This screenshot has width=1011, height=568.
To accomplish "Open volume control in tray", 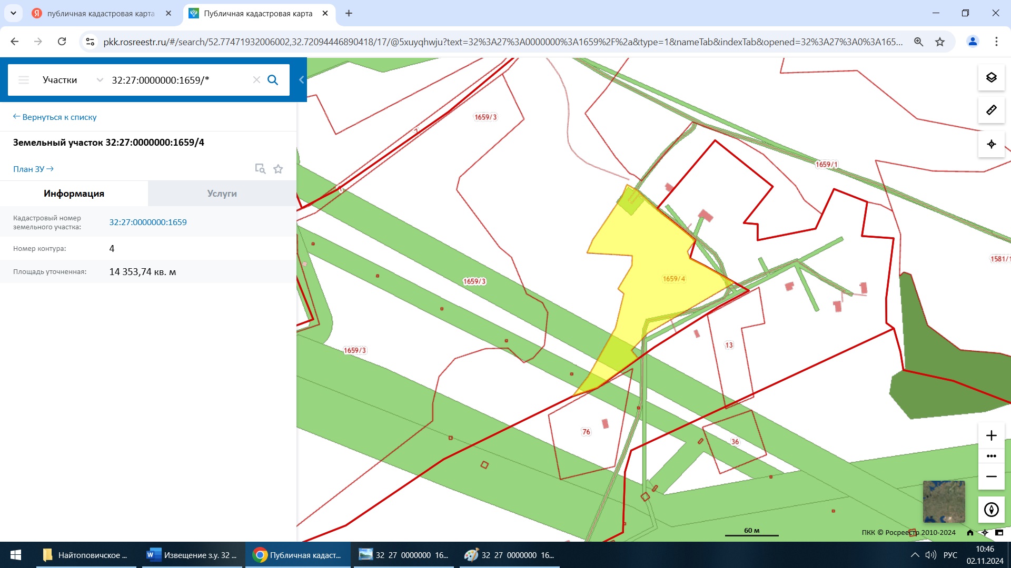I will click(x=931, y=555).
